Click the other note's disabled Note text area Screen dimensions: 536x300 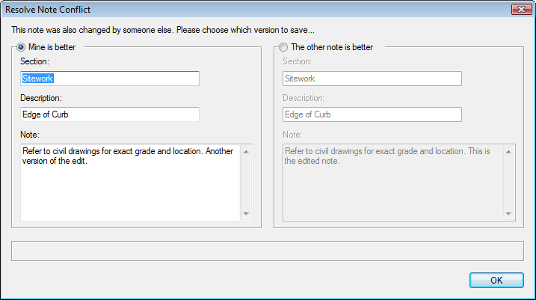point(393,183)
